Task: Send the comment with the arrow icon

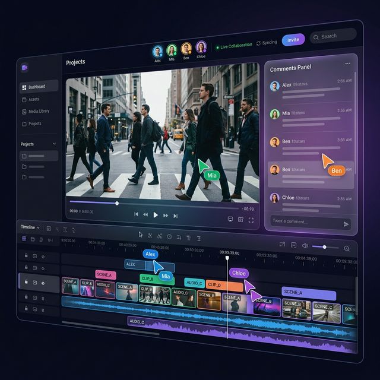Action: [346, 224]
